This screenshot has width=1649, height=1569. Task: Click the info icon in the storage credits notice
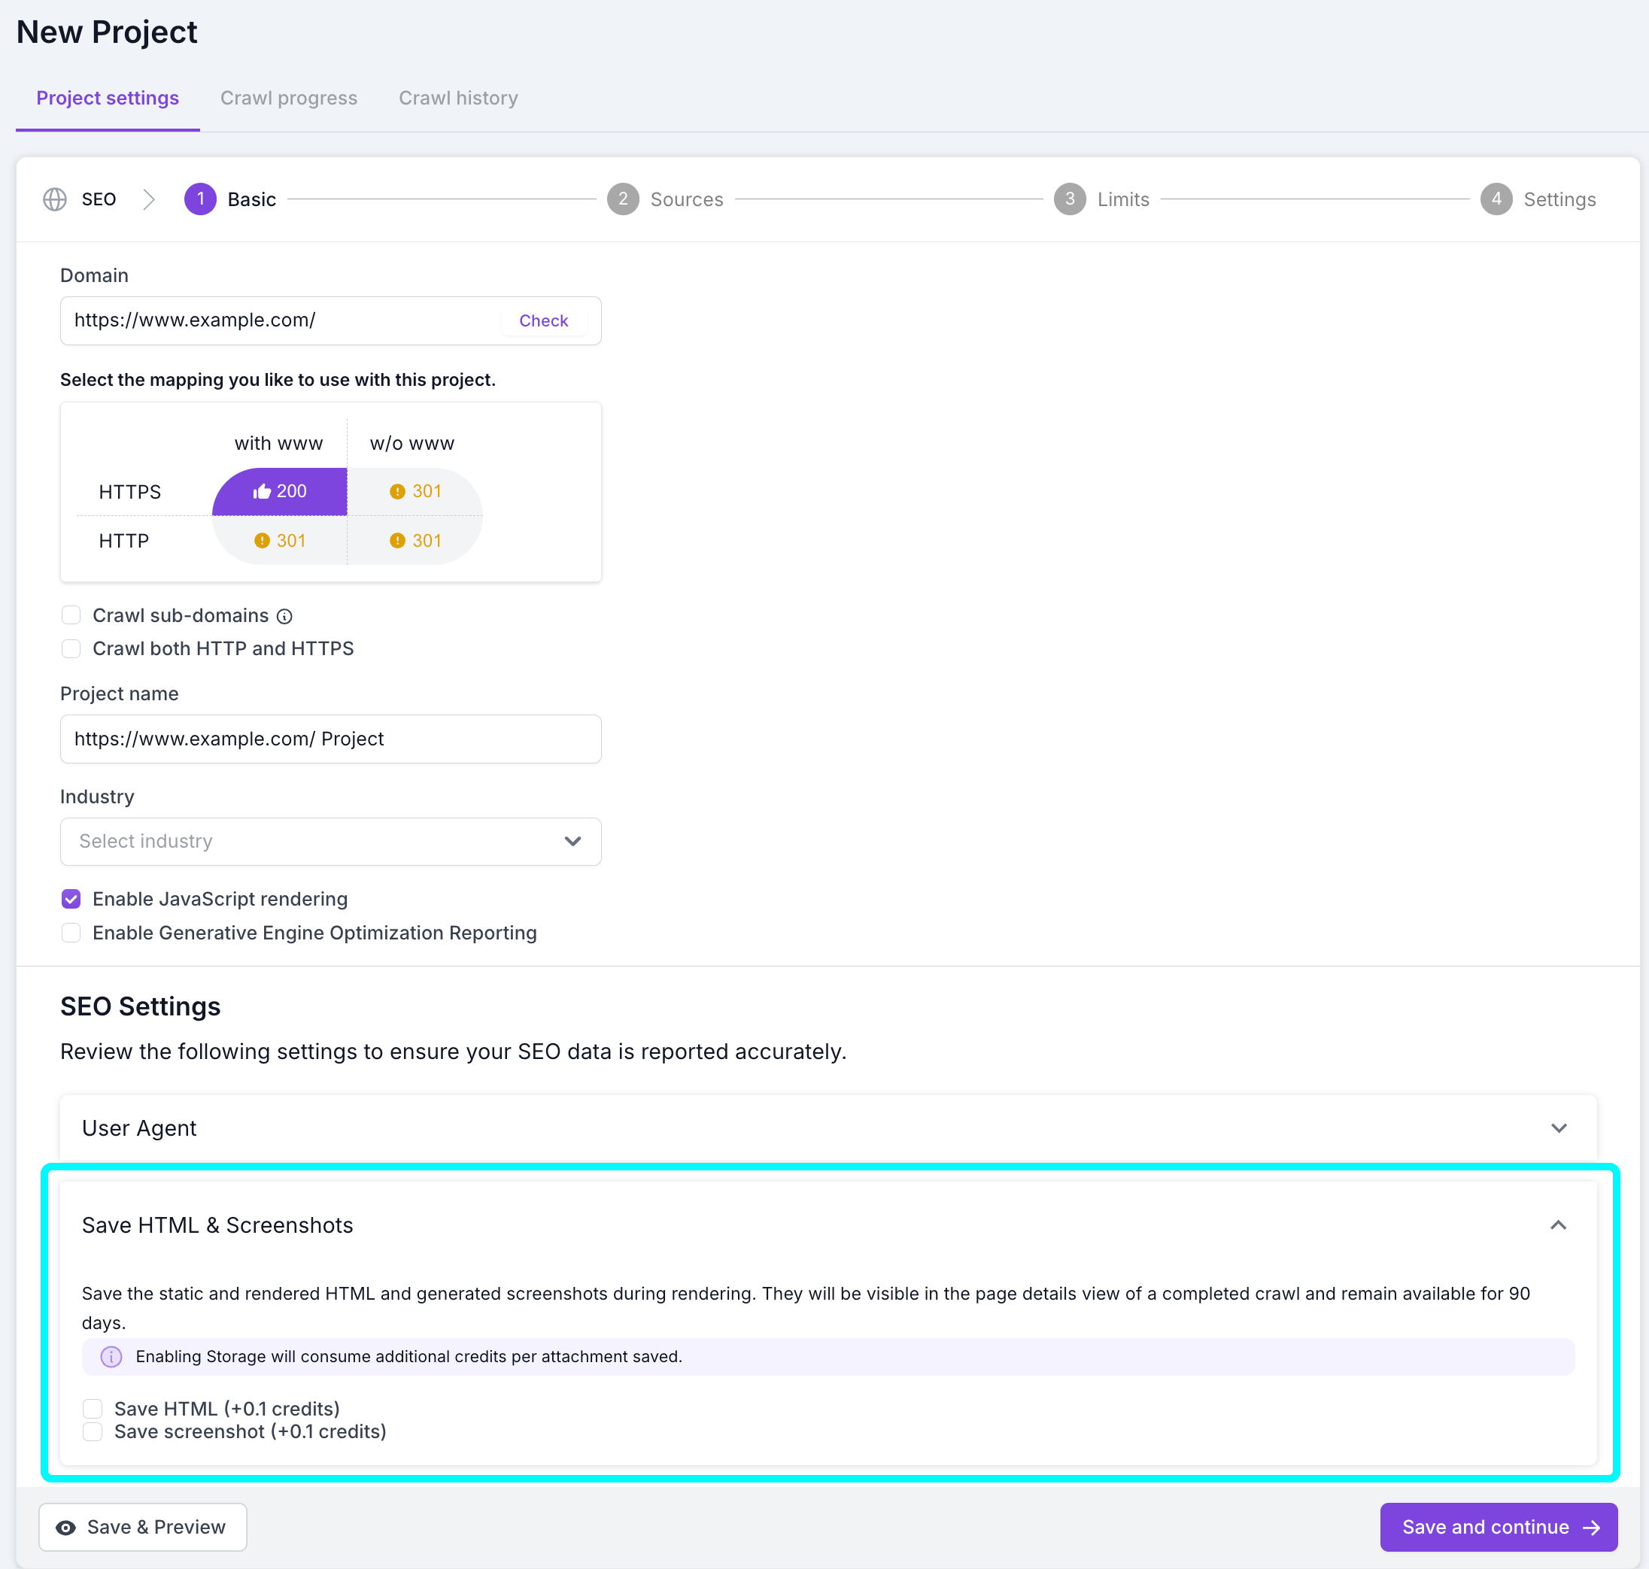pos(111,1357)
